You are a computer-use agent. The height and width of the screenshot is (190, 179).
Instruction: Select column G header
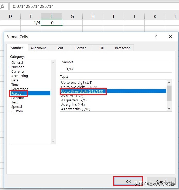point(72,16)
